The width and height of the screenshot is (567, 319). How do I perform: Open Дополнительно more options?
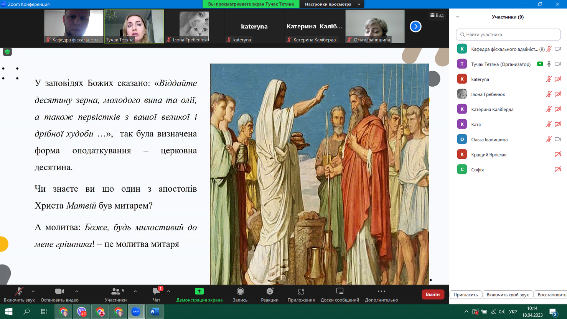coord(381,294)
